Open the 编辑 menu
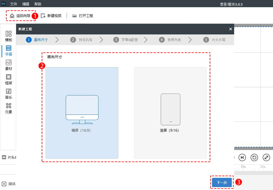The height and width of the screenshot is (190, 273). click(26, 4)
